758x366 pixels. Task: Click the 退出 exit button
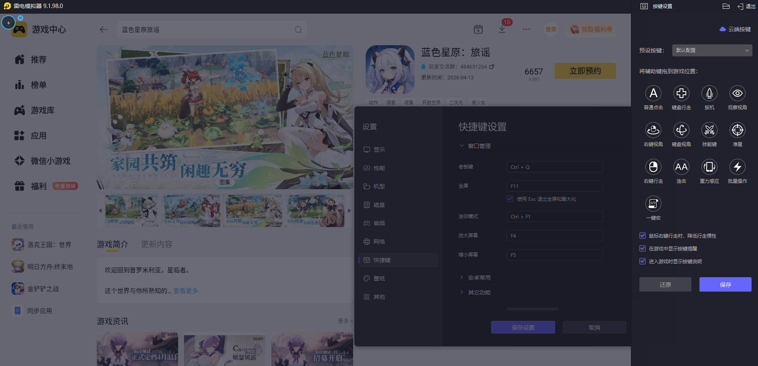746,6
